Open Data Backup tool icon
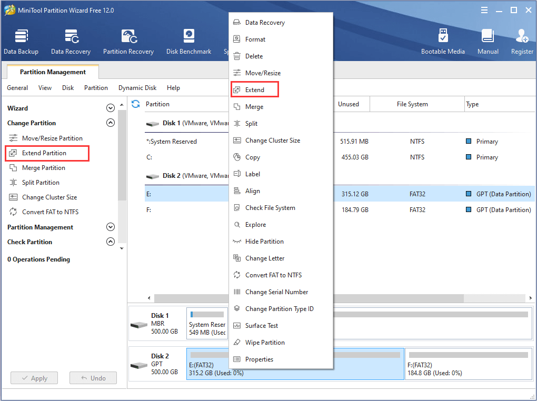Viewport: 537px width, 401px height. (x=21, y=36)
